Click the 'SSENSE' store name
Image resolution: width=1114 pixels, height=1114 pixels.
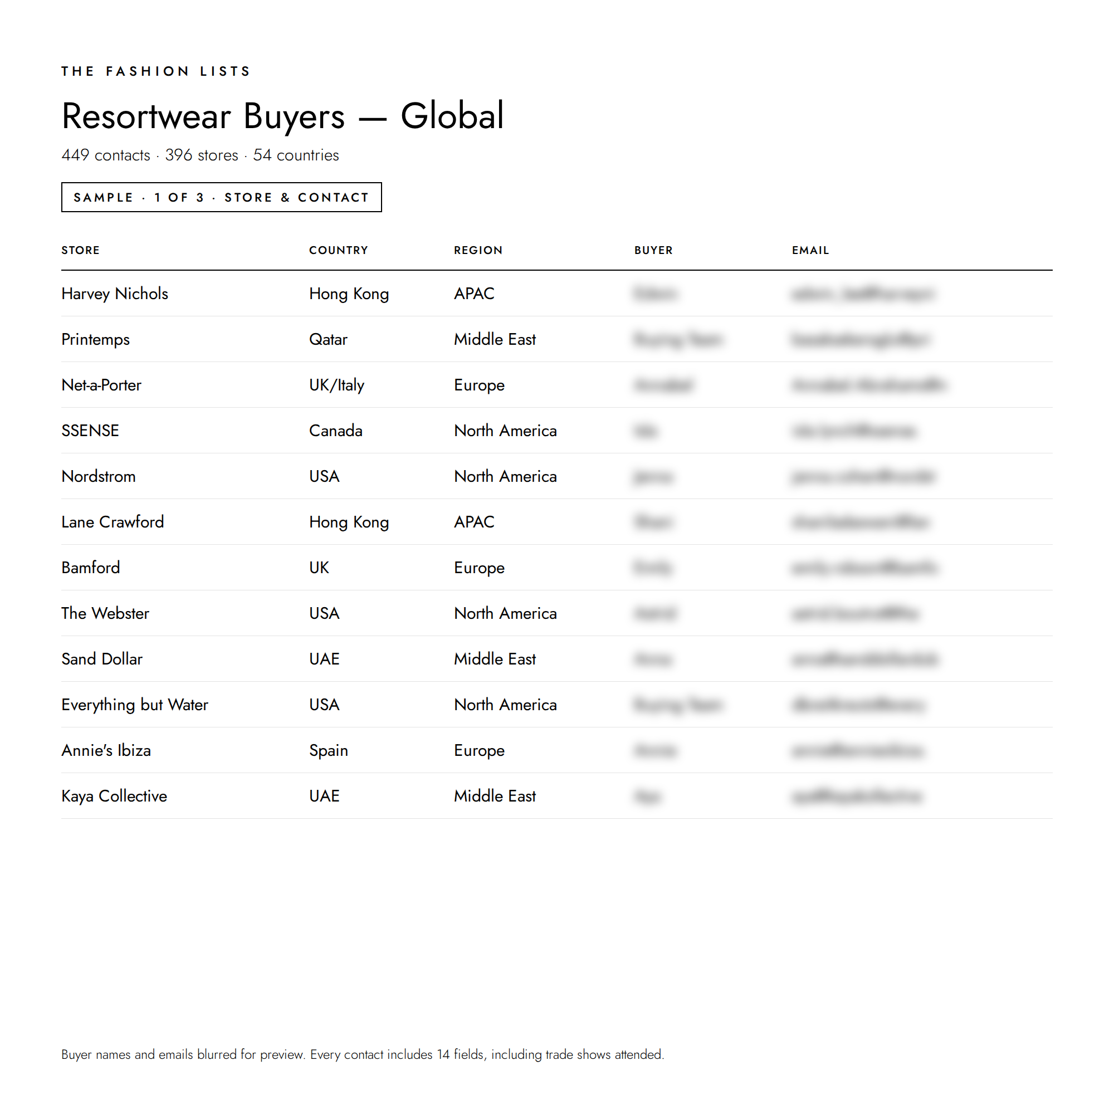coord(91,430)
